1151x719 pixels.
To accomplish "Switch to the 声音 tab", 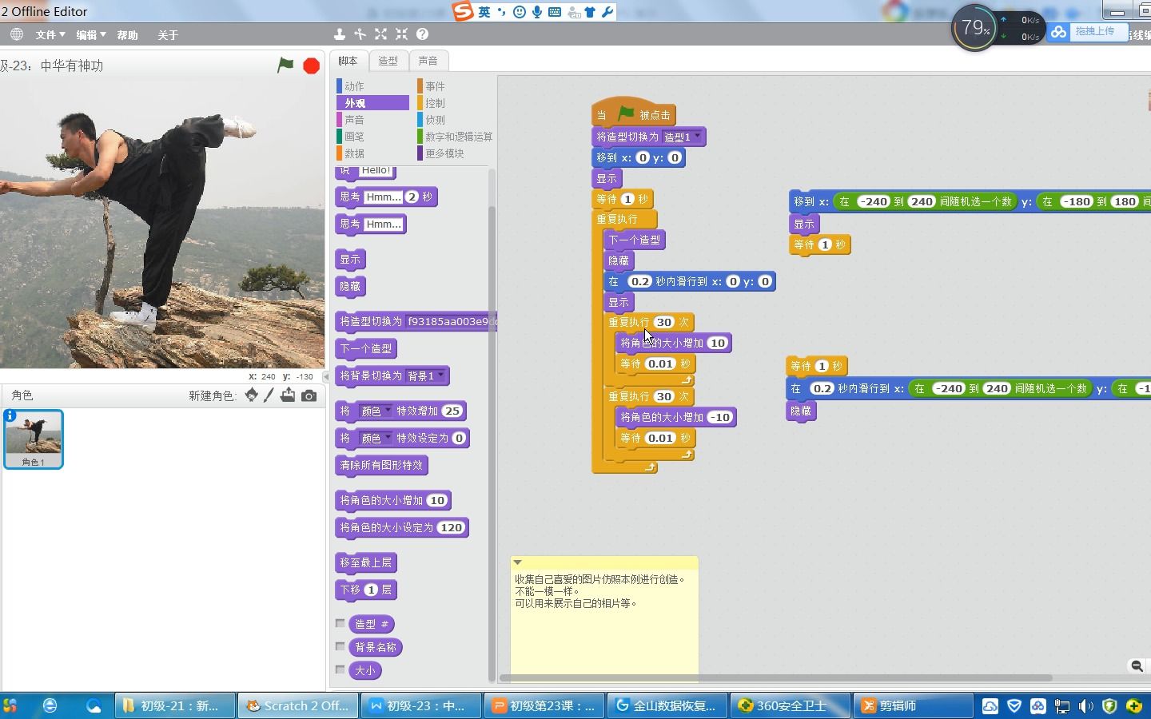I will click(x=428, y=61).
